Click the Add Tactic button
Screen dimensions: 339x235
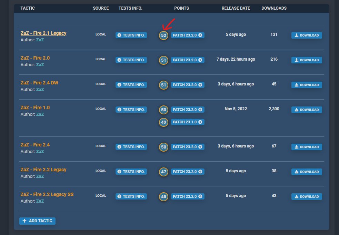tap(37, 221)
